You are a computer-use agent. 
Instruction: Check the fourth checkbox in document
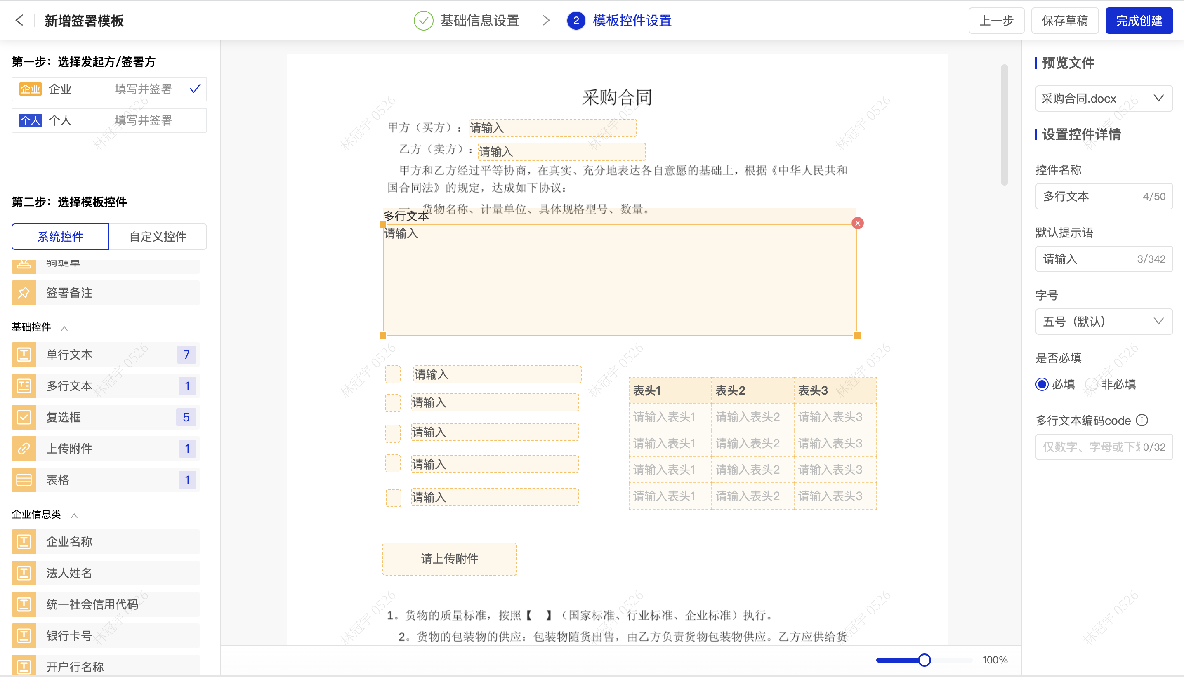point(393,463)
